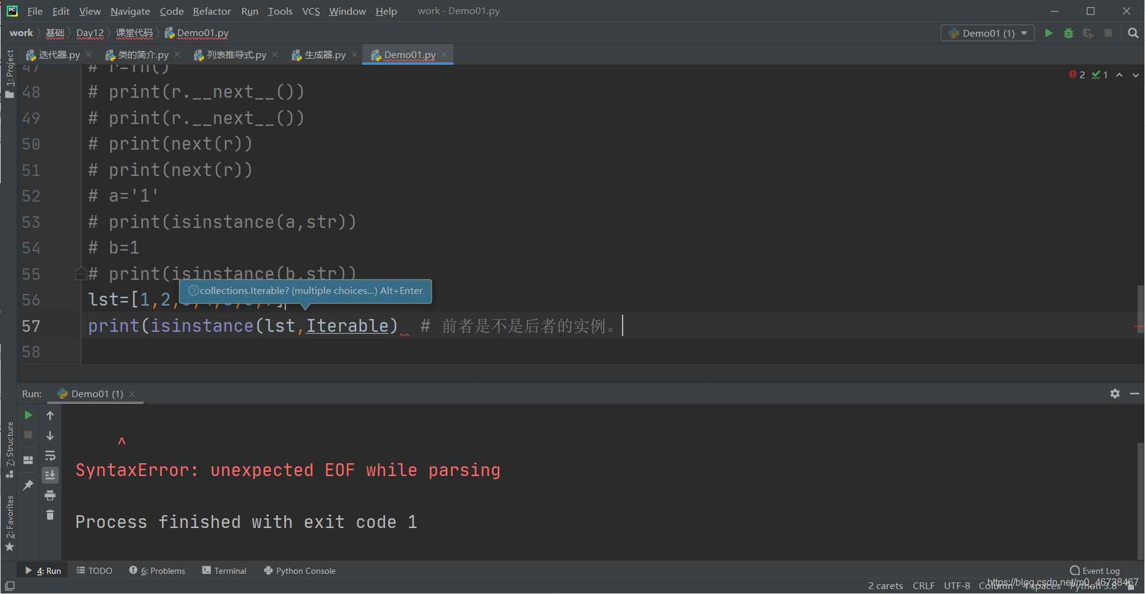
Task: Open the TODO tool window
Action: 95,571
